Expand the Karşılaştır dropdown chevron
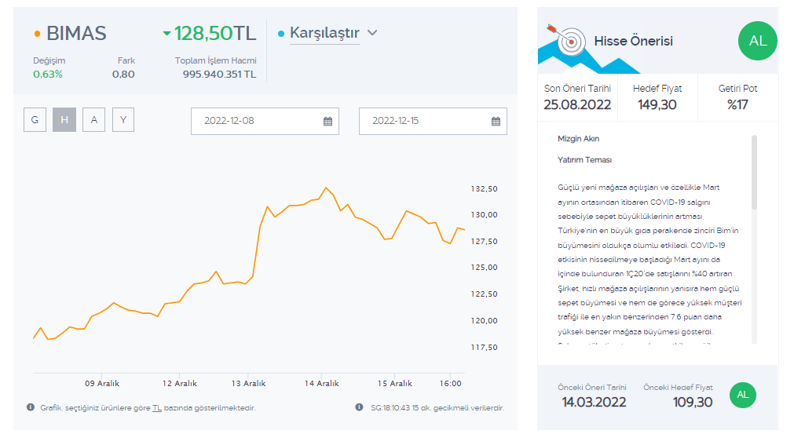 373,33
